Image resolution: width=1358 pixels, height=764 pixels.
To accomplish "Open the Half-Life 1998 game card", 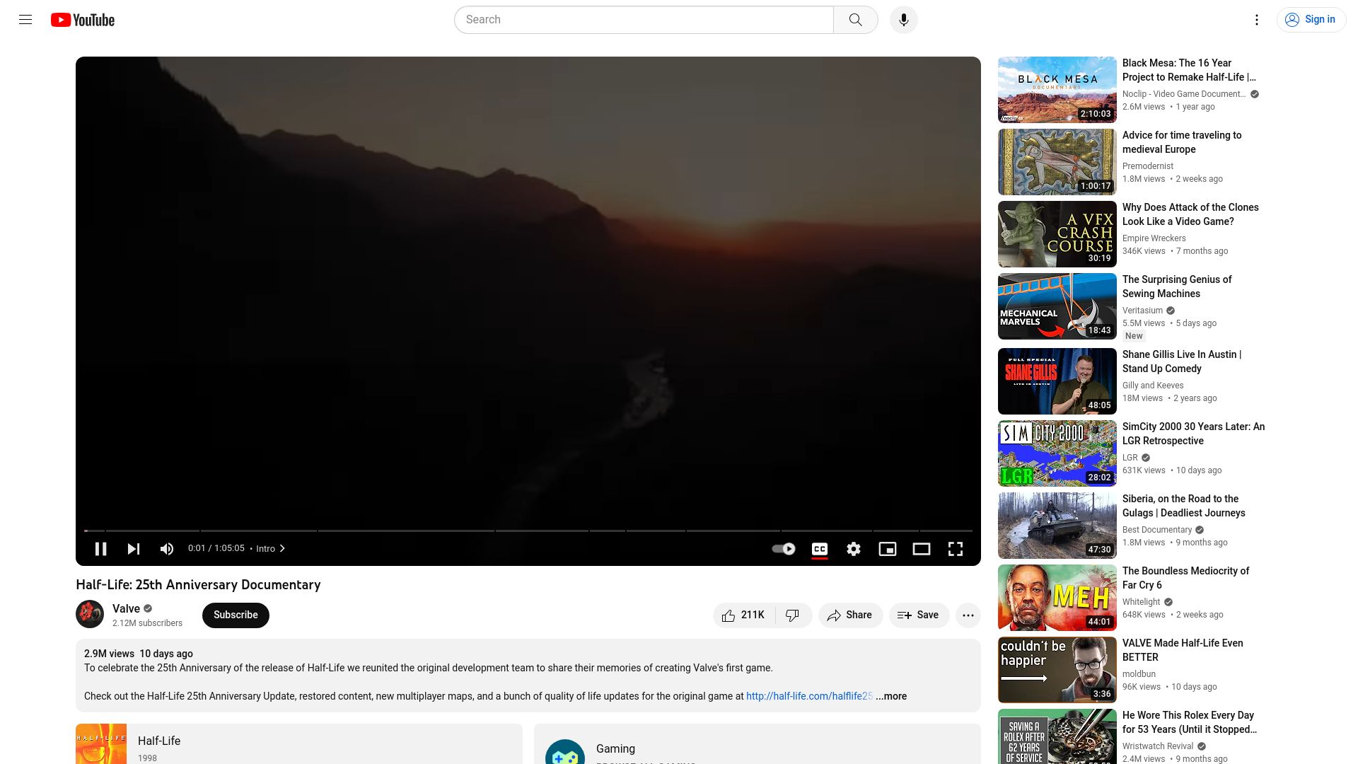I will 299,744.
